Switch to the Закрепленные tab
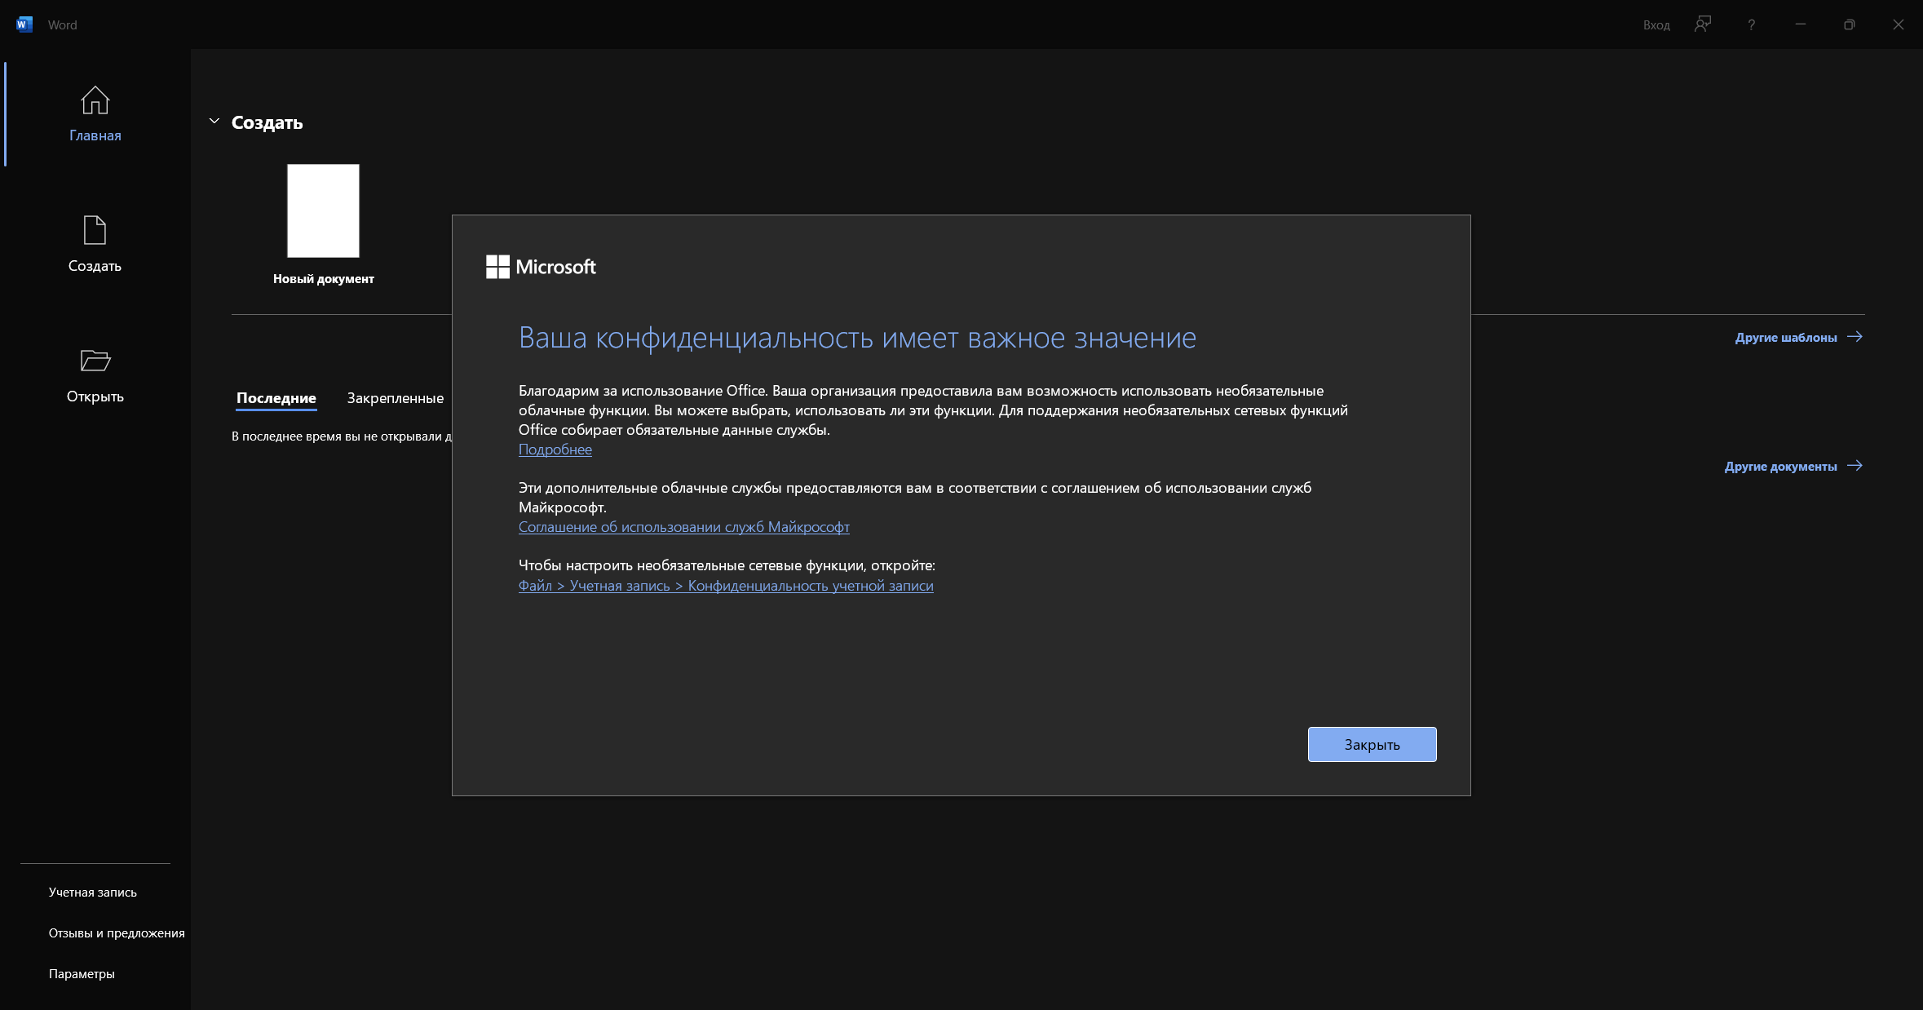Viewport: 1923px width, 1010px height. click(396, 398)
